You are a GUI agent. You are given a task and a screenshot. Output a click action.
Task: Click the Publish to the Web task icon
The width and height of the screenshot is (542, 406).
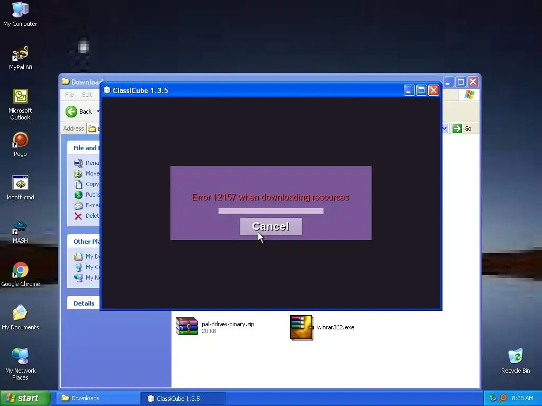78,195
